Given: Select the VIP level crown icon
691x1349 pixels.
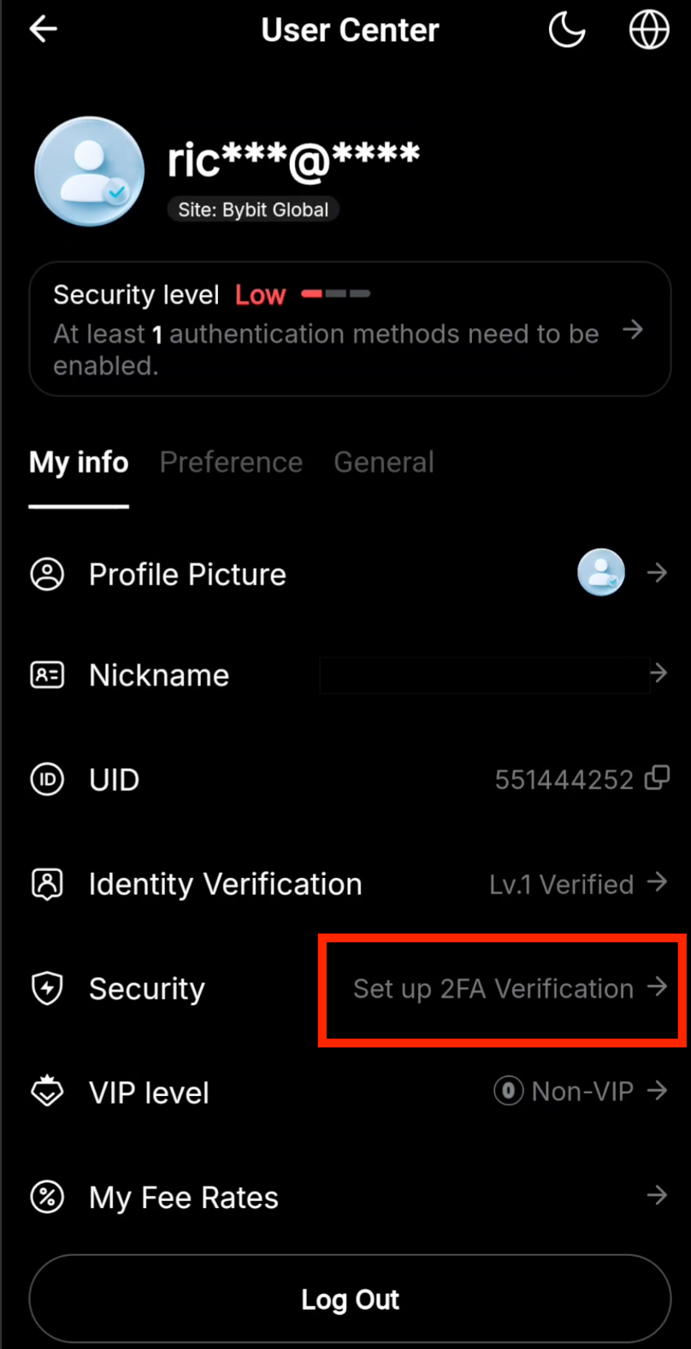Looking at the screenshot, I should (x=47, y=1091).
